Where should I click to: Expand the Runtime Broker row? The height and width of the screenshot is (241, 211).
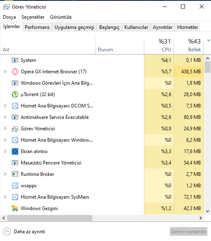(x=5, y=174)
